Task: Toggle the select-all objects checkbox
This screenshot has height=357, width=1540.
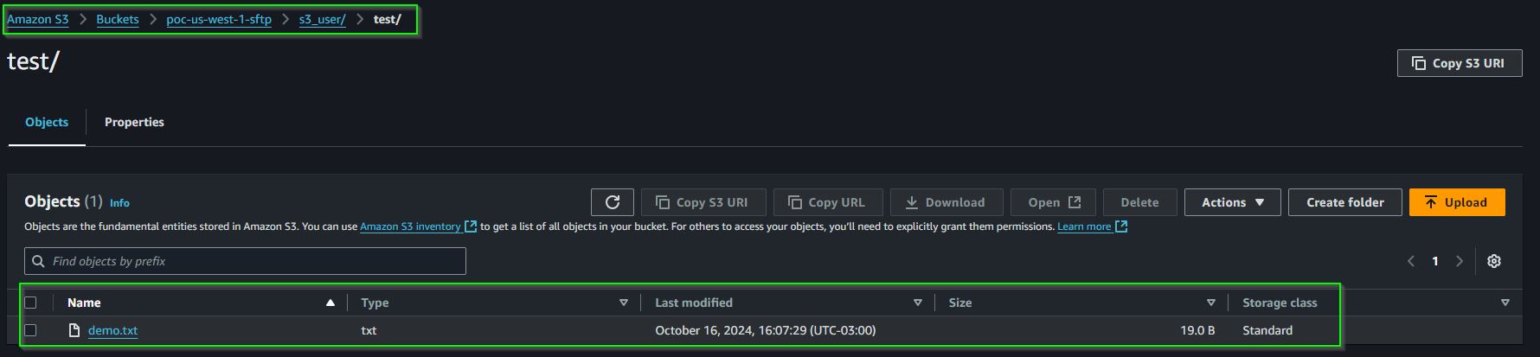Action: (x=30, y=303)
